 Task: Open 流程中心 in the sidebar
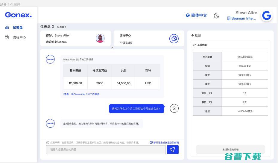(19, 37)
